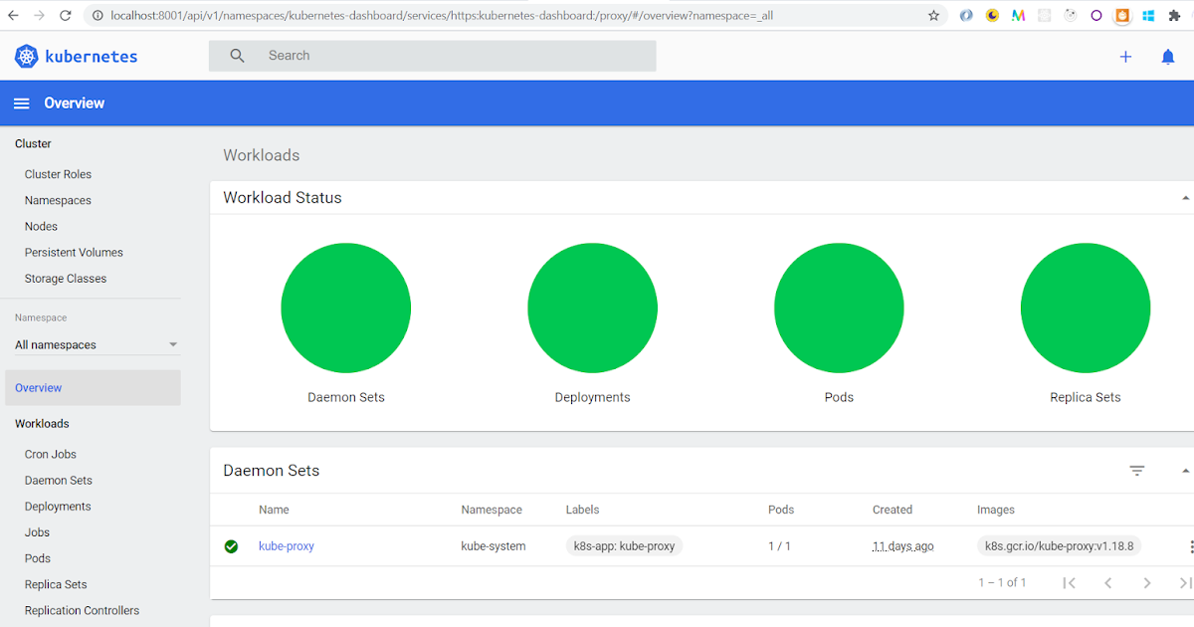The width and height of the screenshot is (1194, 627).
Task: Bookmark the page using the star icon
Action: 933,15
